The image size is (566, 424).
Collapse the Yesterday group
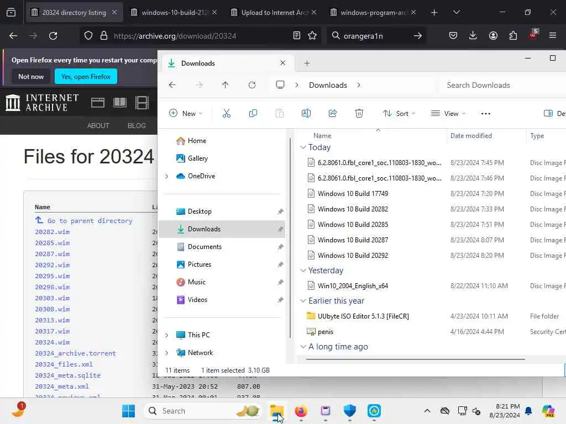pyautogui.click(x=303, y=271)
